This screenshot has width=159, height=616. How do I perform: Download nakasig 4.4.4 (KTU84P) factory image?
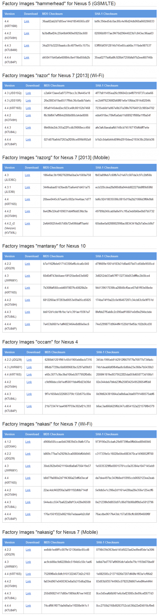(28, 605)
